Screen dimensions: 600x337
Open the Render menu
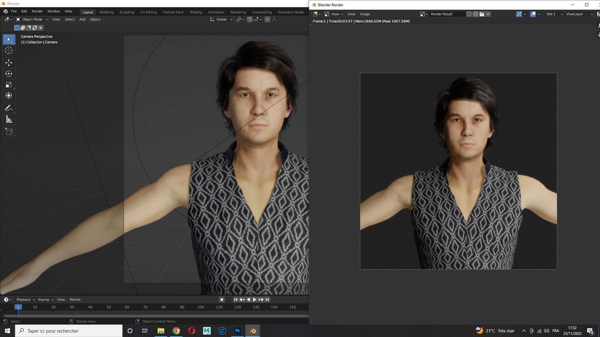pos(37,11)
